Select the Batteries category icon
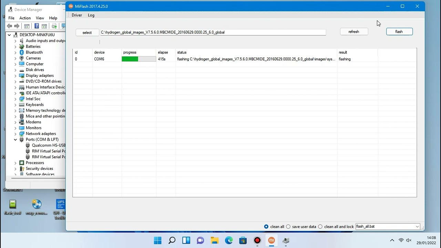 click(x=22, y=46)
